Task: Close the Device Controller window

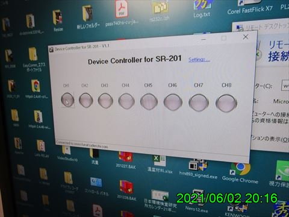Action: pyautogui.click(x=246, y=37)
